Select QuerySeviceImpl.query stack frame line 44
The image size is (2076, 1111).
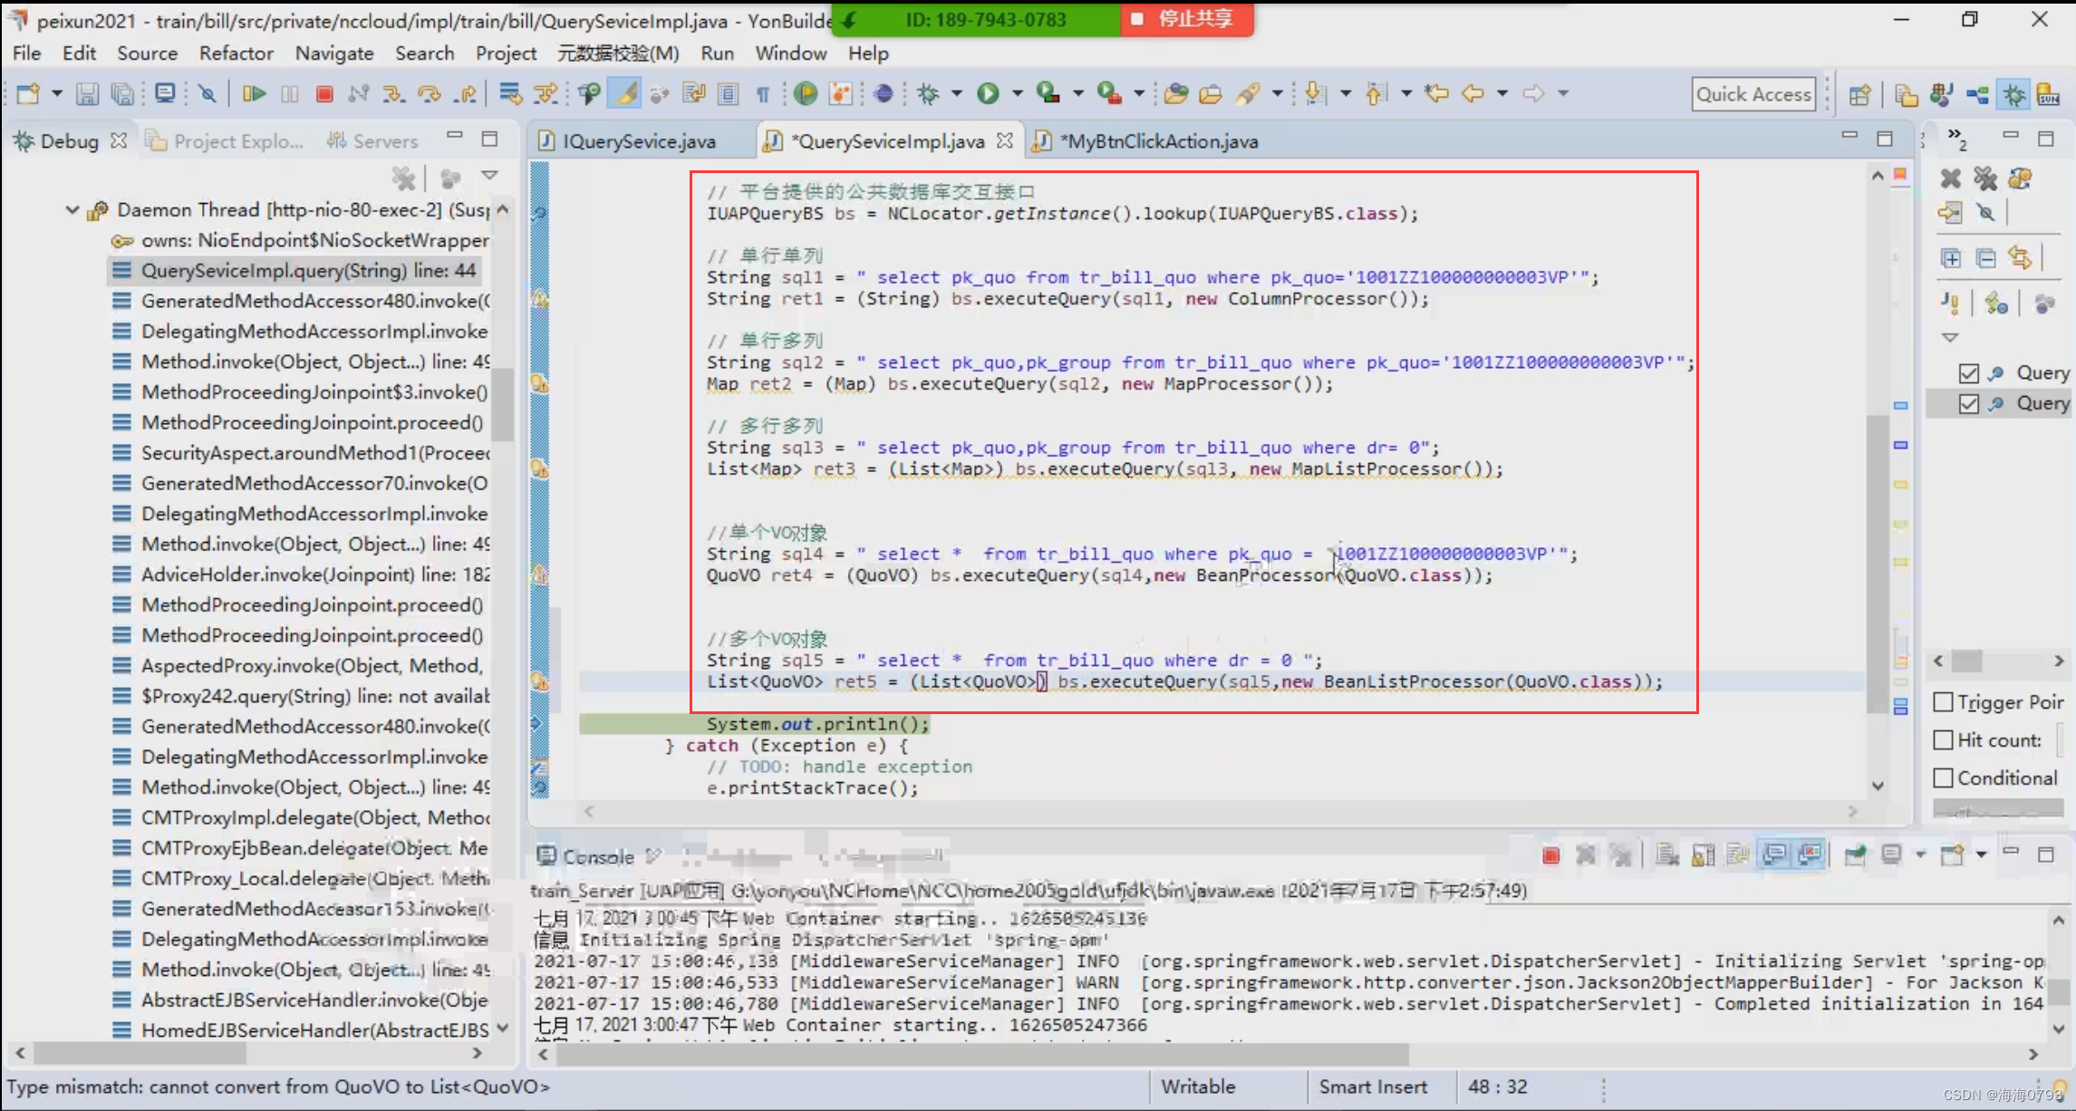[x=307, y=270]
